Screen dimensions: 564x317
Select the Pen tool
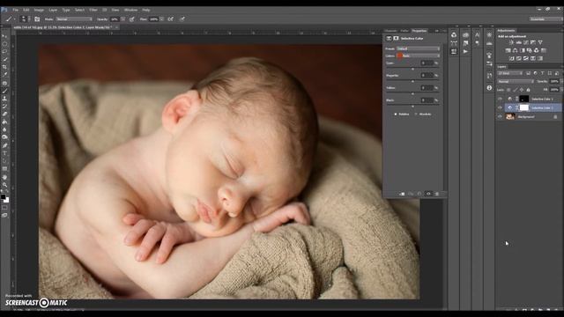coord(4,145)
